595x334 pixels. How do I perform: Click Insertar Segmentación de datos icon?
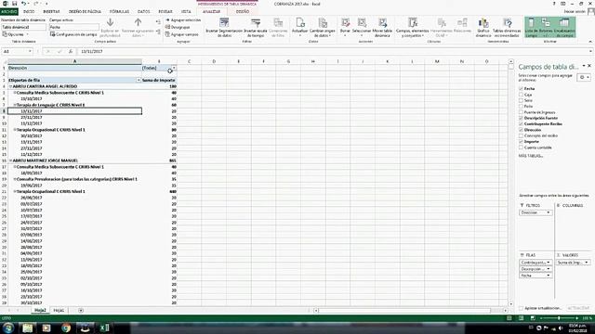224,22
